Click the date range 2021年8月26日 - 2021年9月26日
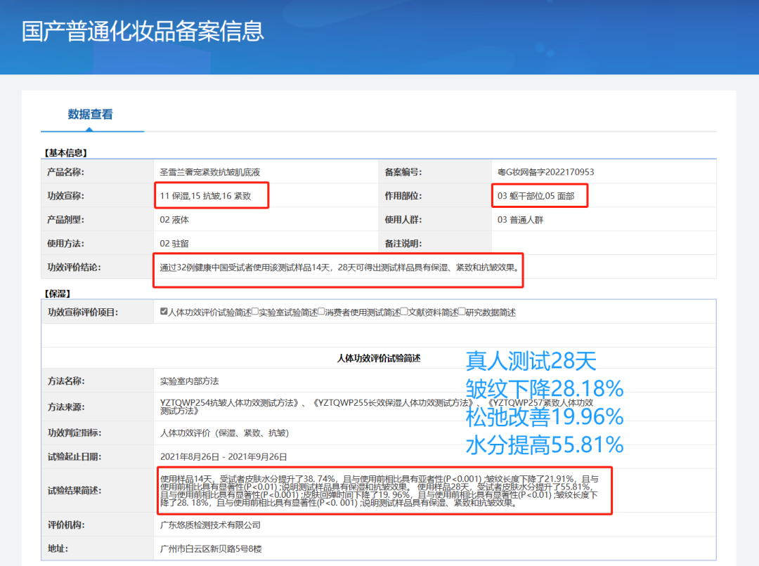This screenshot has width=759, height=566. [223, 456]
